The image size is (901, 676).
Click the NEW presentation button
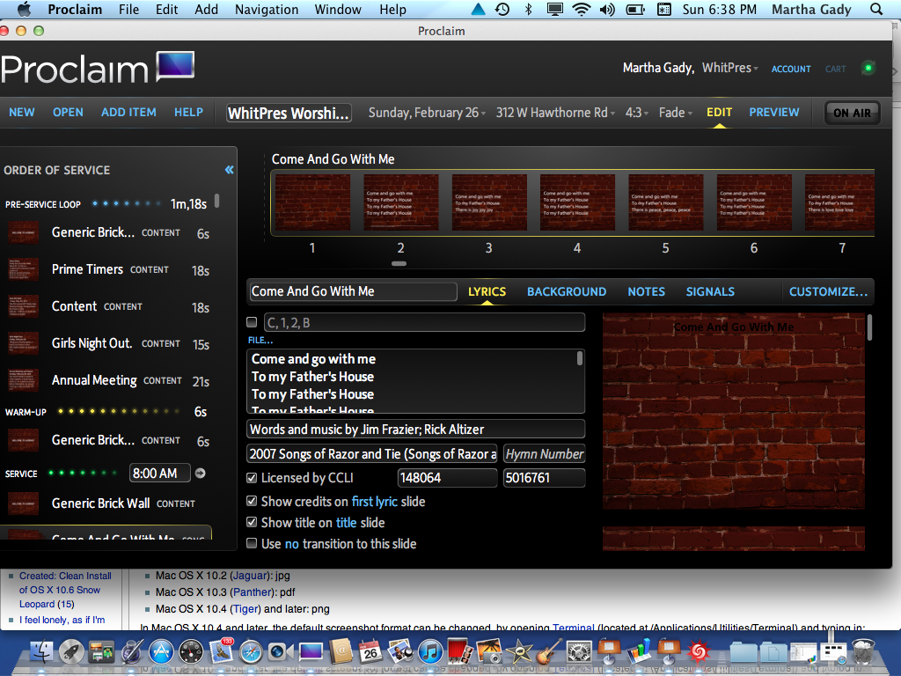click(22, 112)
